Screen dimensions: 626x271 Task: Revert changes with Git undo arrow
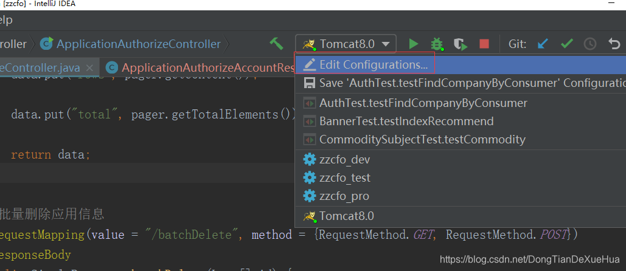tap(614, 43)
